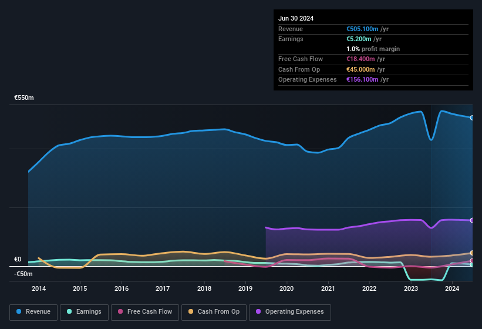482x329 pixels.
Task: Click the Jun 30 2024 tooltip date
Action: tap(296, 18)
